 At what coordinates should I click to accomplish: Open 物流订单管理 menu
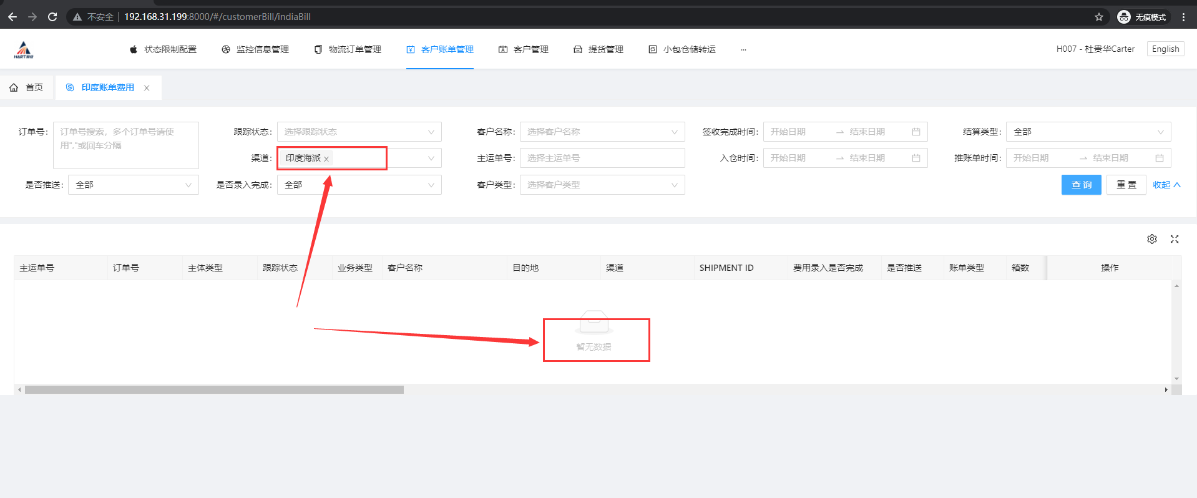pyautogui.click(x=348, y=49)
